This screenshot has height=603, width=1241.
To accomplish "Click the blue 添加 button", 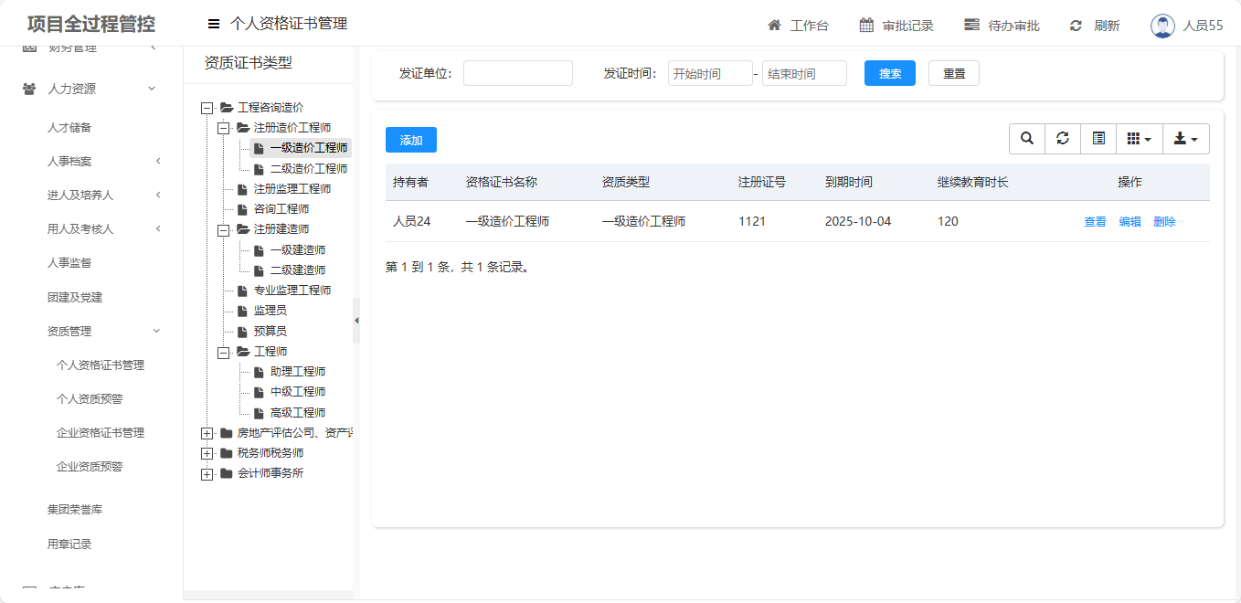I will click(x=411, y=140).
